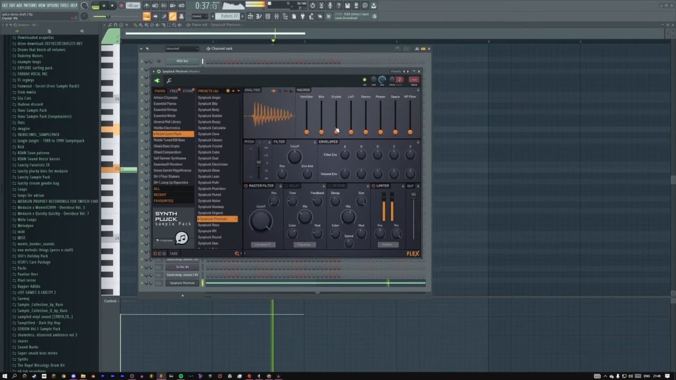Select previous preset arrow in FLEX title bar
Screen dimensions: 676x380
pyautogui.click(x=404, y=71)
